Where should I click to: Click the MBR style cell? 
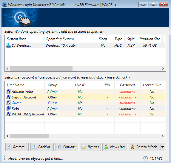click(131, 46)
